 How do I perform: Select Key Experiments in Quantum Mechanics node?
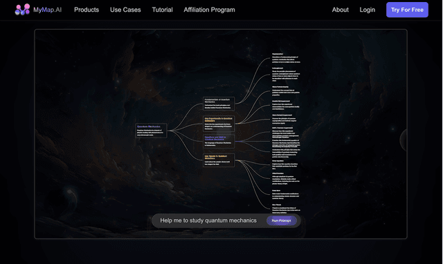tap(219, 124)
